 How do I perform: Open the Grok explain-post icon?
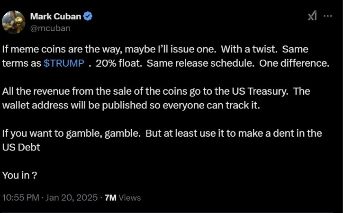312,16
